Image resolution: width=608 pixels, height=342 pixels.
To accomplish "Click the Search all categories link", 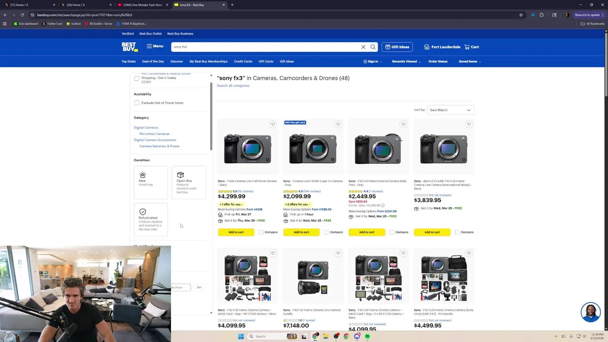I will [233, 85].
